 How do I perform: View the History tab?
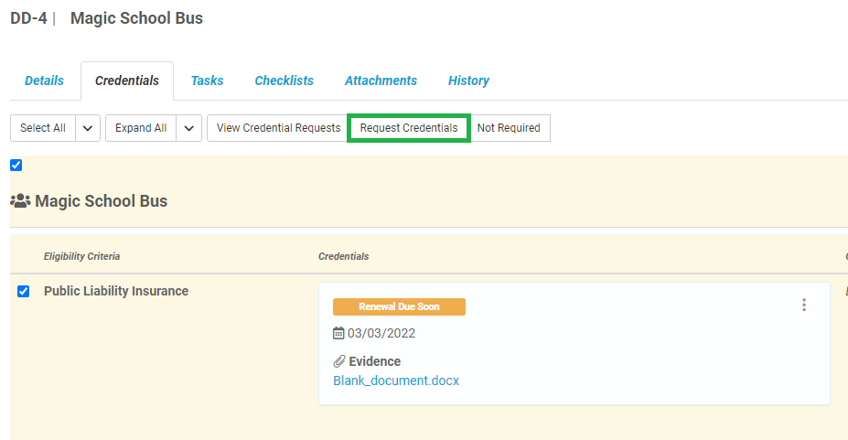pos(468,80)
